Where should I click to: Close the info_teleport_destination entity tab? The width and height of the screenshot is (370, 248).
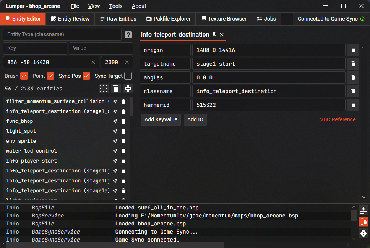[x=222, y=35]
